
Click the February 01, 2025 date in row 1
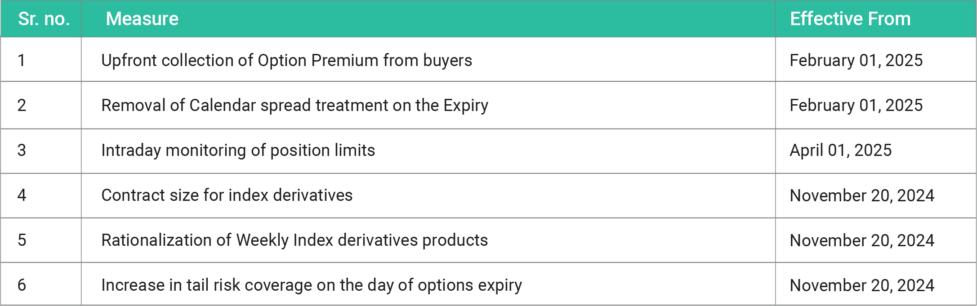coord(856,60)
